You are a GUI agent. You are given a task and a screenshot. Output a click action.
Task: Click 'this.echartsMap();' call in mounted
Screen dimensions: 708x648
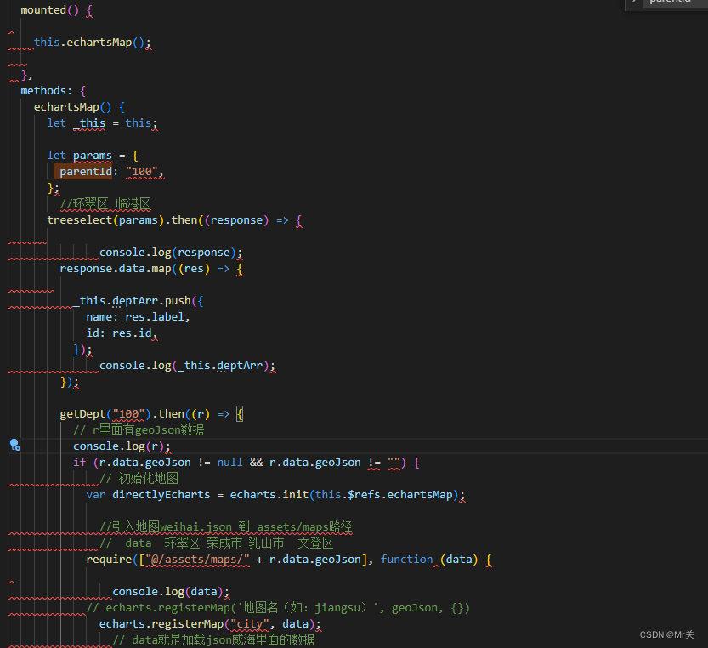(92, 42)
